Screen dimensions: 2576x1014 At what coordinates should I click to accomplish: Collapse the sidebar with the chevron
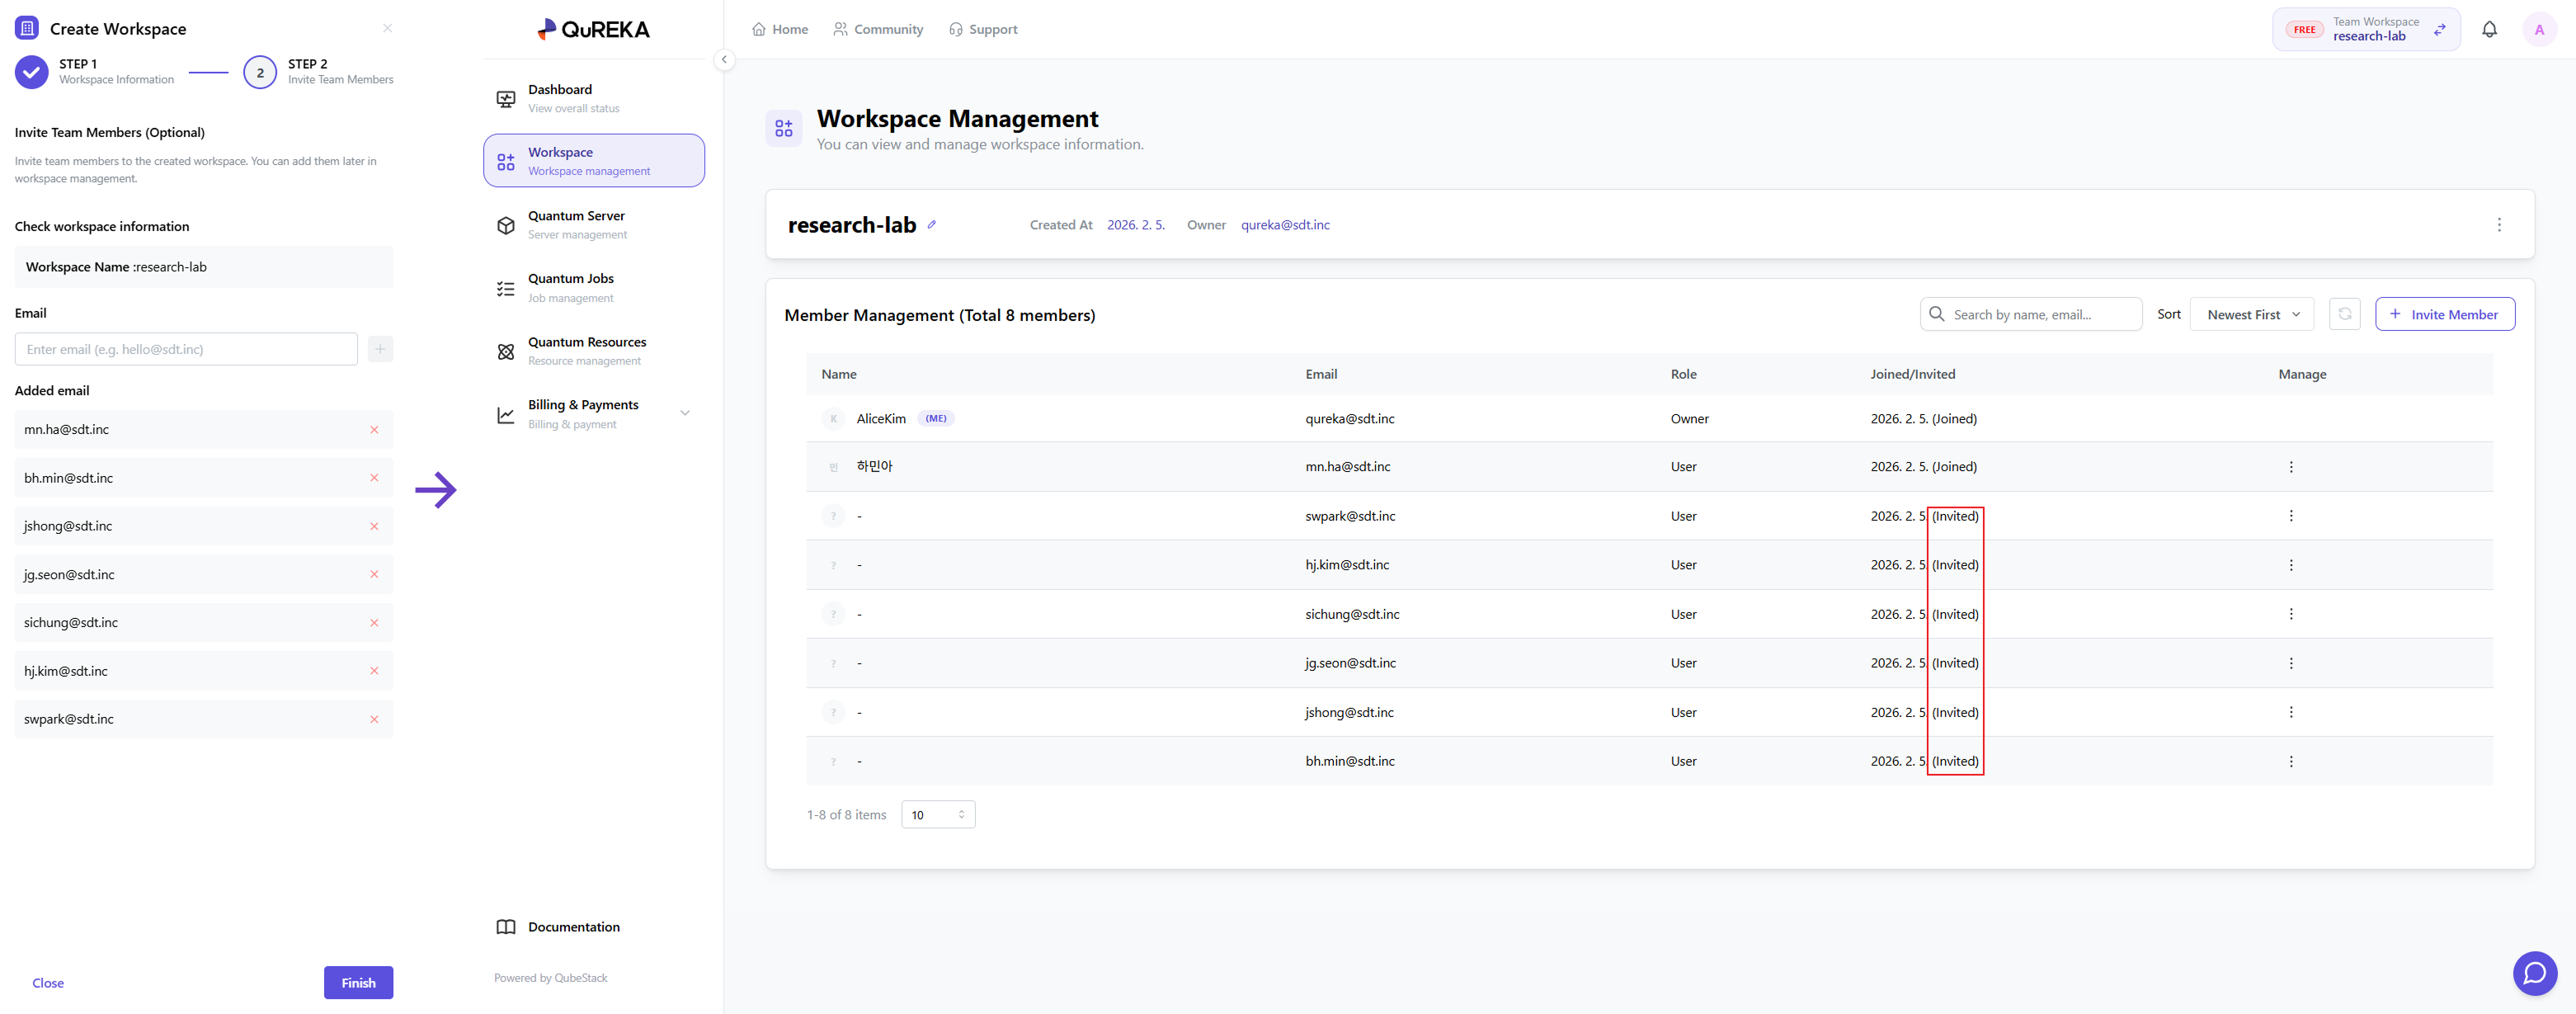pos(724,60)
